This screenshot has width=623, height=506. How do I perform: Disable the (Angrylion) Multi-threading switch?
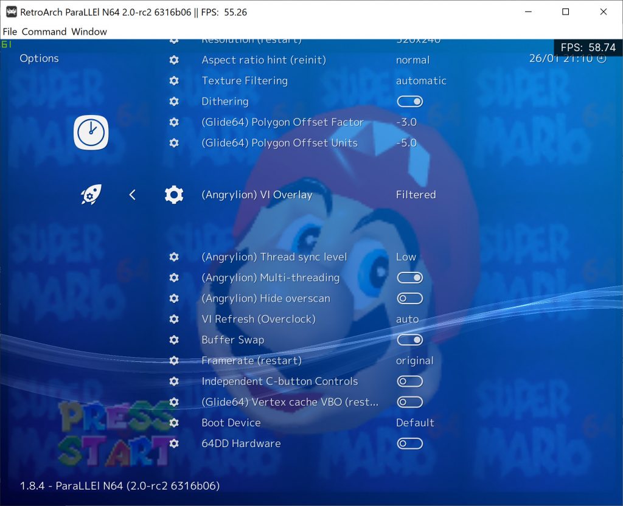(409, 277)
